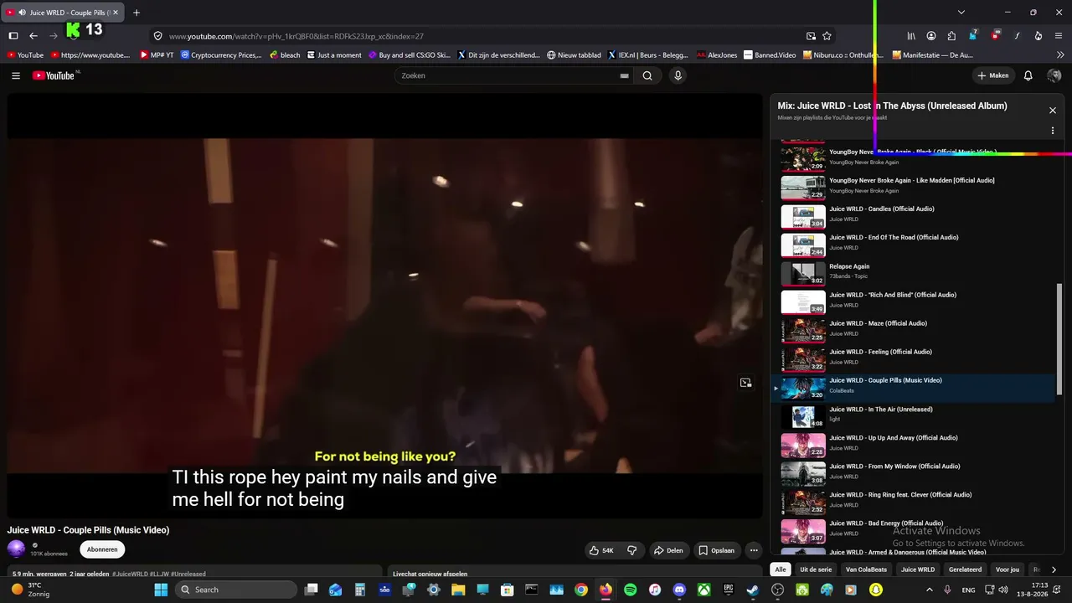Select the Gerelateerd chip
Screen dimensions: 1072x603
pyautogui.click(x=966, y=569)
